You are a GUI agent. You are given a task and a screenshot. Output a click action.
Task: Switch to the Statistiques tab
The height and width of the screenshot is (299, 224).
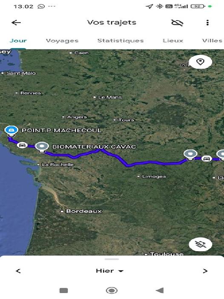(121, 41)
